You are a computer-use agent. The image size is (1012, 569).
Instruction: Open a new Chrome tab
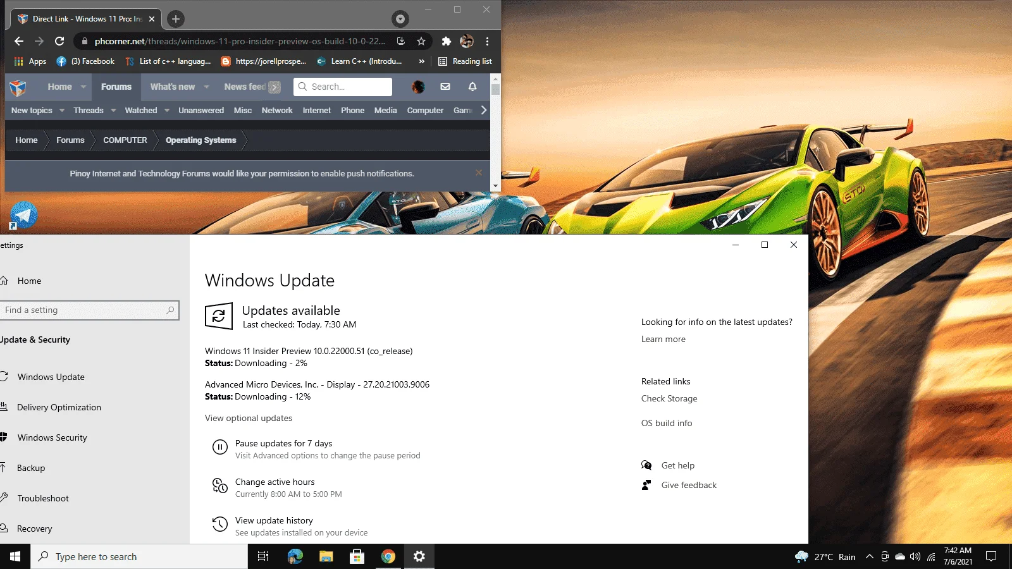(x=176, y=19)
